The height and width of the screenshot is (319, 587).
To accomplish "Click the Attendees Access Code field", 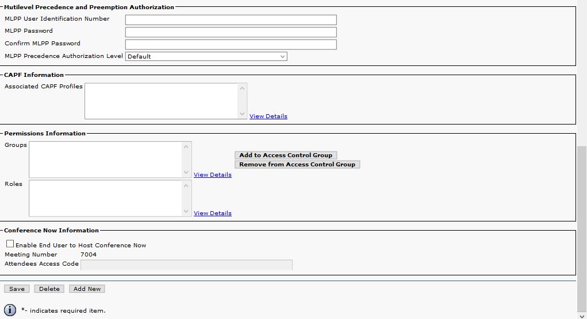I will [x=186, y=264].
